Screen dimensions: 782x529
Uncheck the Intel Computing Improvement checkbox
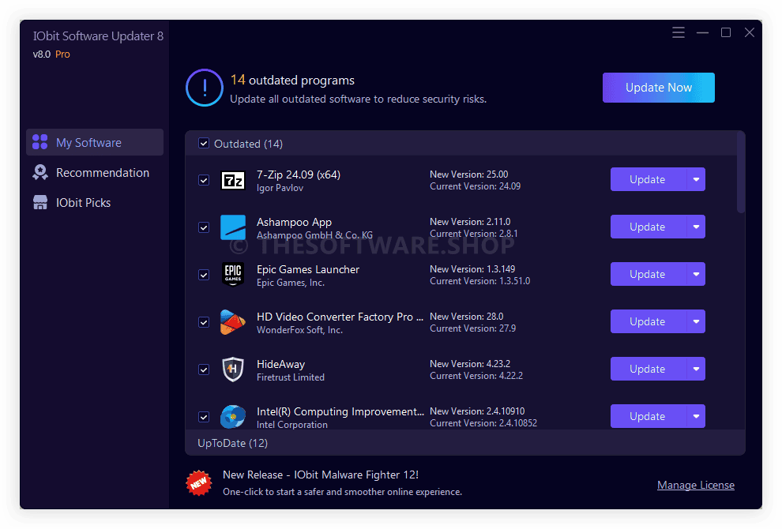(x=204, y=417)
